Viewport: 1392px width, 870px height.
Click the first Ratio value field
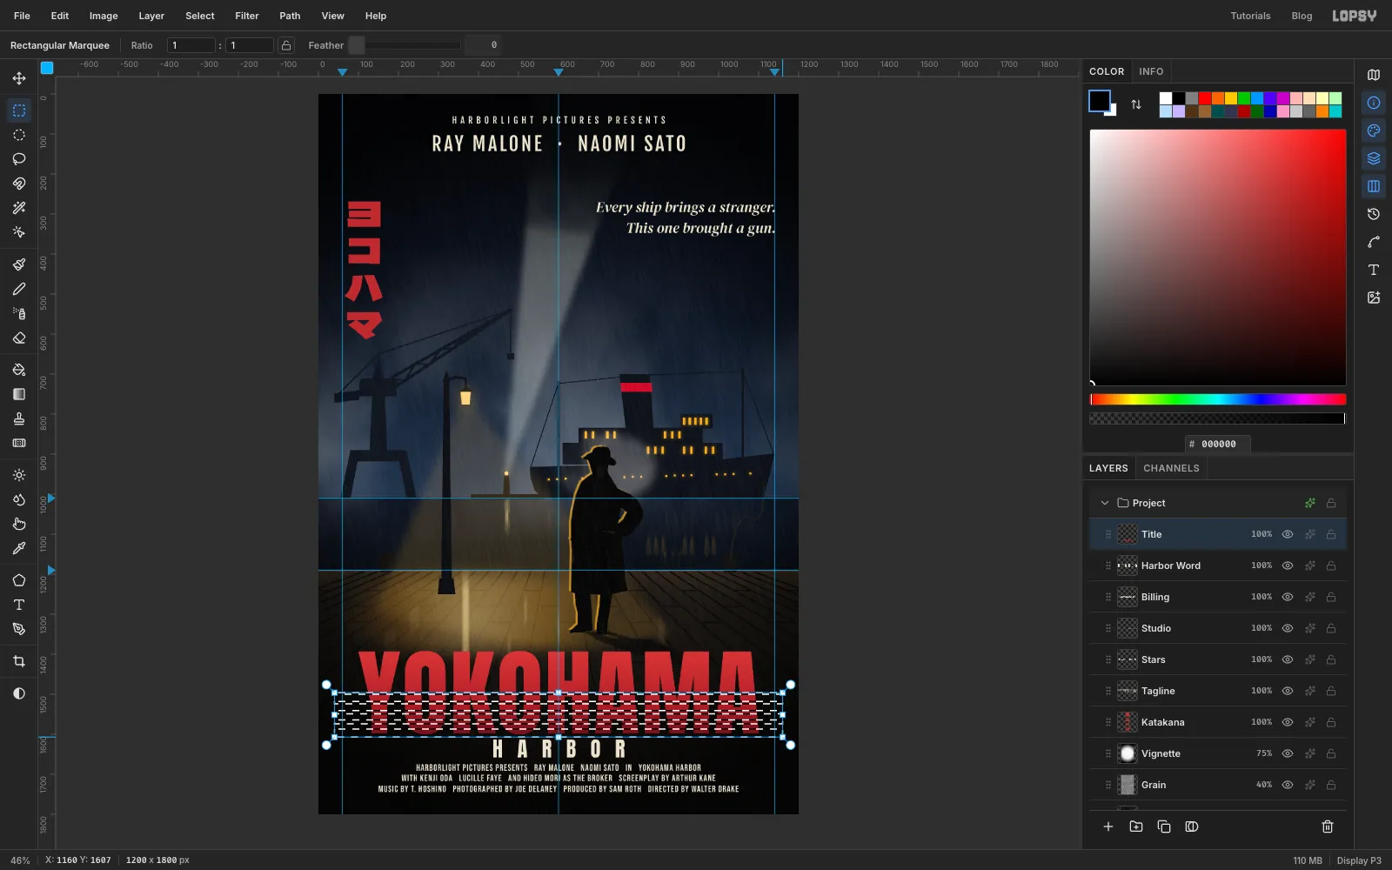(x=191, y=45)
